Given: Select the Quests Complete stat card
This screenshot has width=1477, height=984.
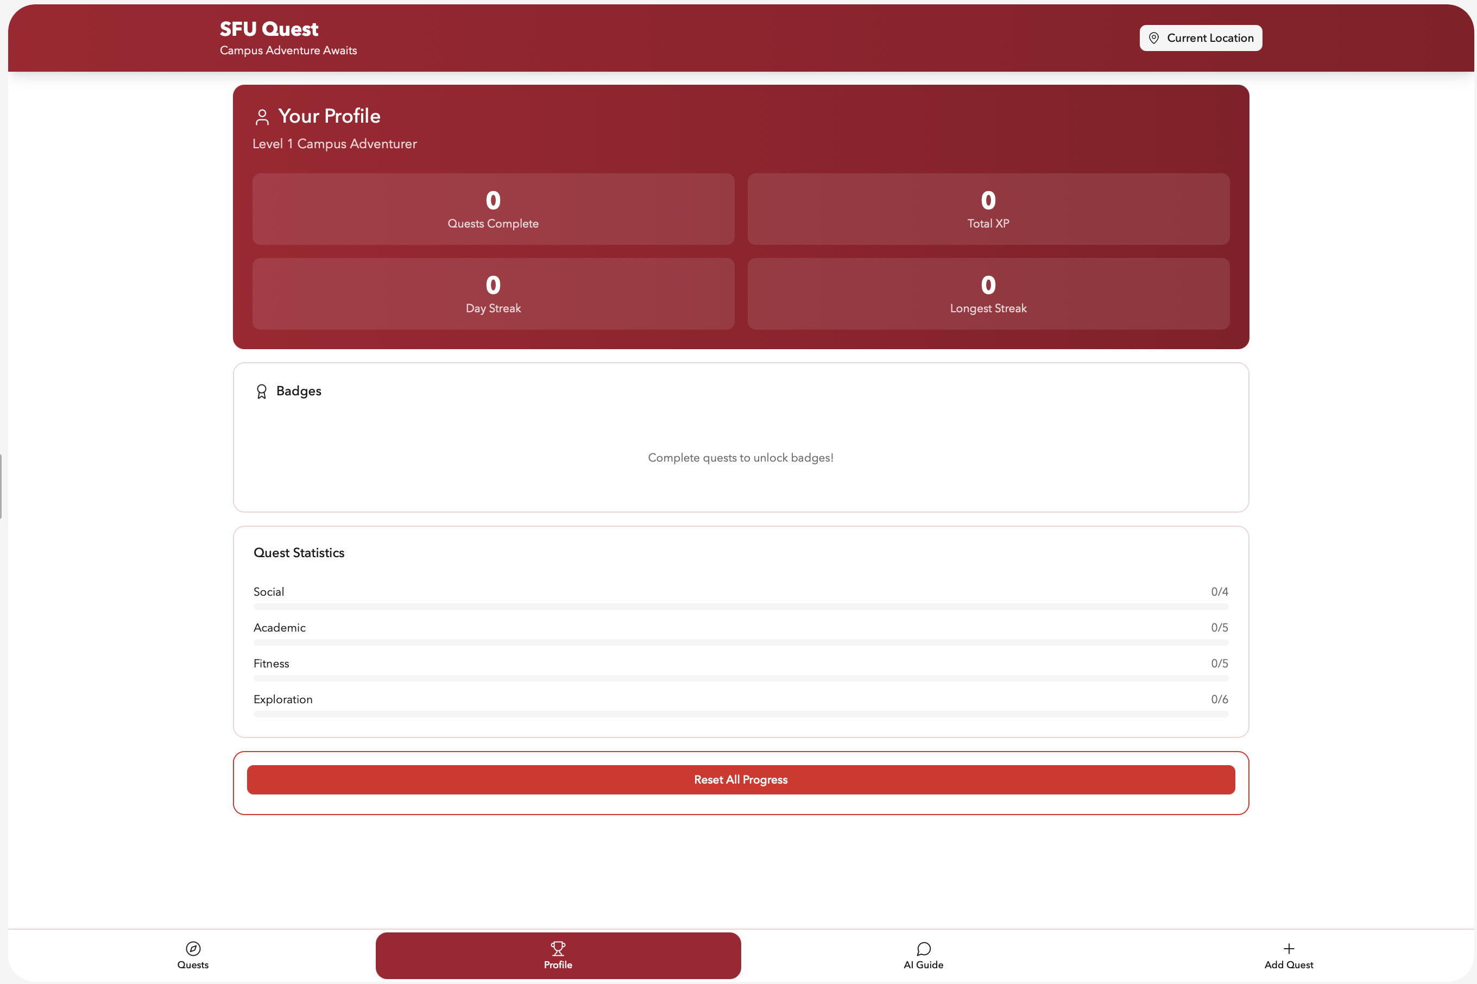Looking at the screenshot, I should [x=493, y=209].
